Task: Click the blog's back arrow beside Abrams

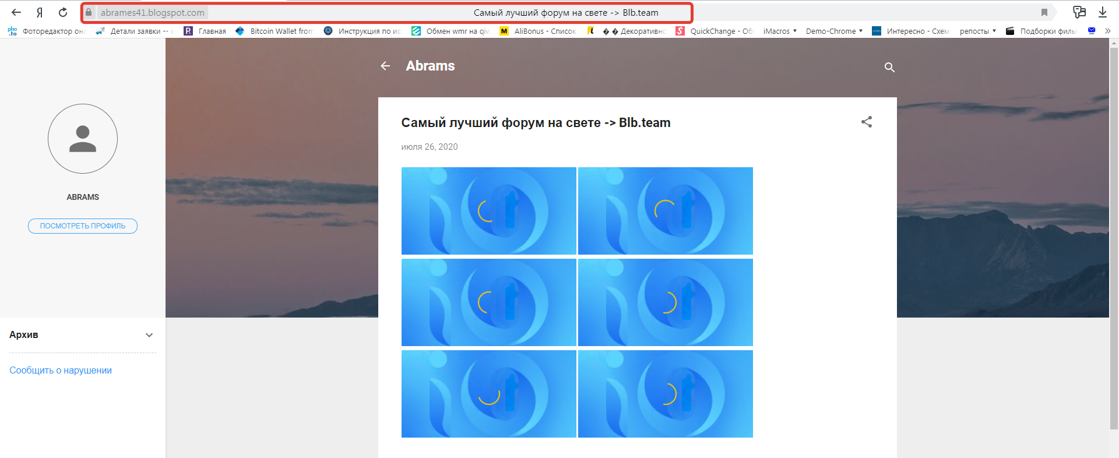Action: click(x=385, y=66)
